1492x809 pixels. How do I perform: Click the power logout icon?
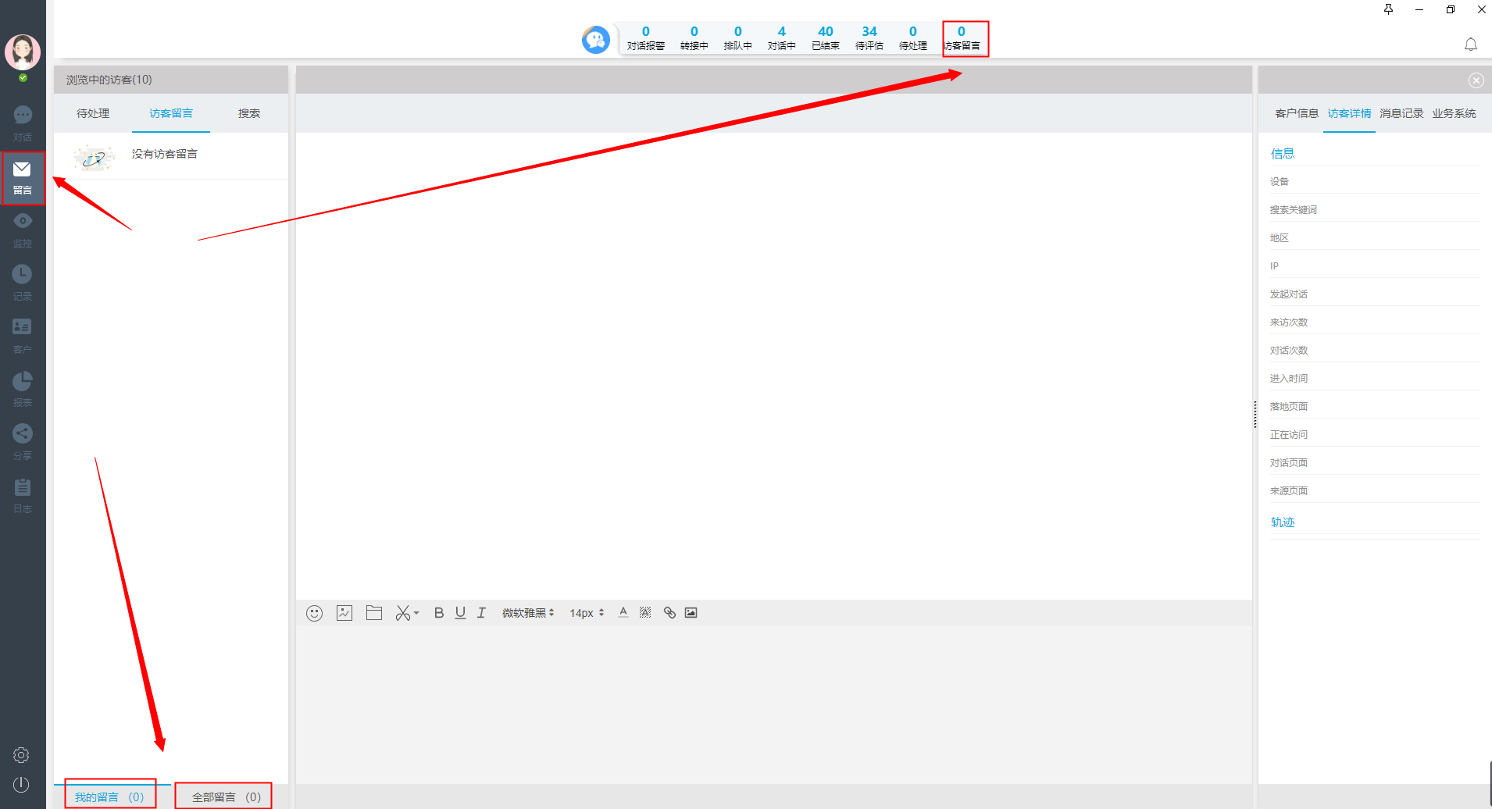[22, 785]
